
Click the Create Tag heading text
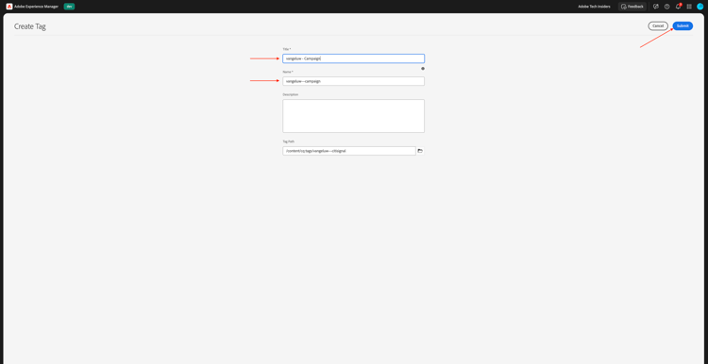pyautogui.click(x=30, y=26)
